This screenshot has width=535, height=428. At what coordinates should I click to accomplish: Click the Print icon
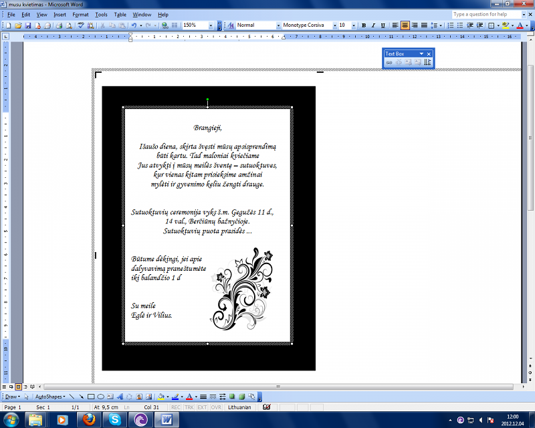pos(59,25)
